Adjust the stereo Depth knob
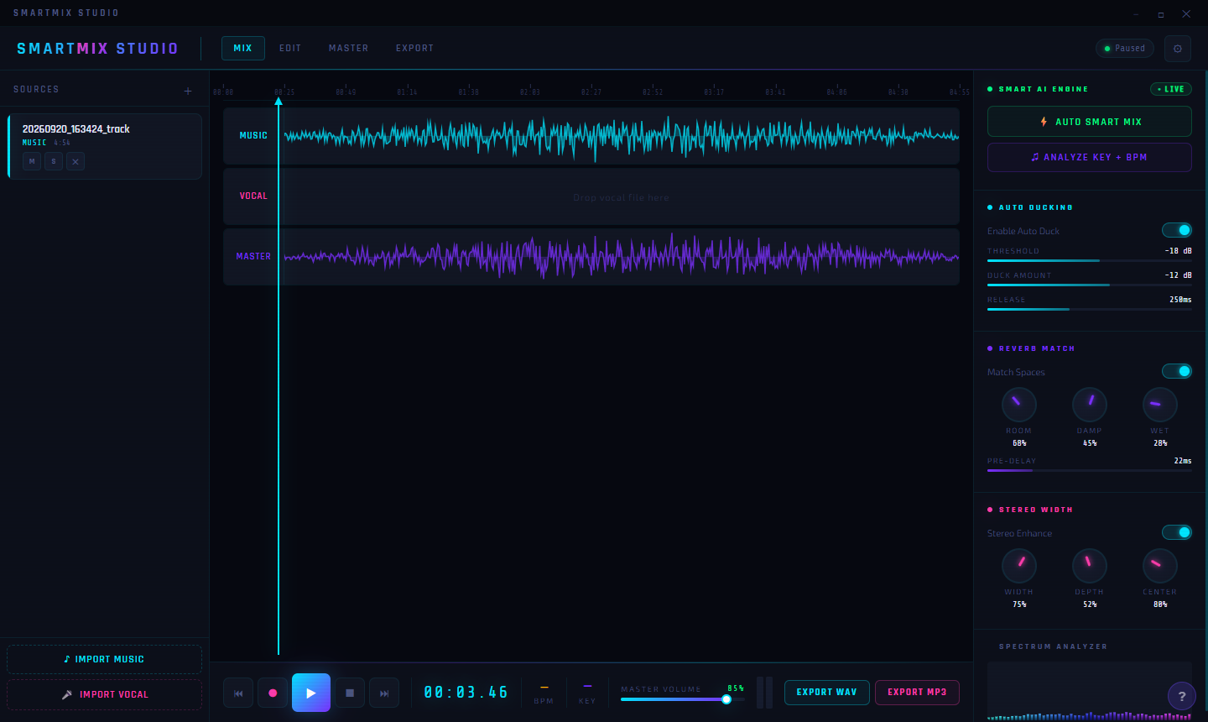1208x722 pixels. point(1090,566)
